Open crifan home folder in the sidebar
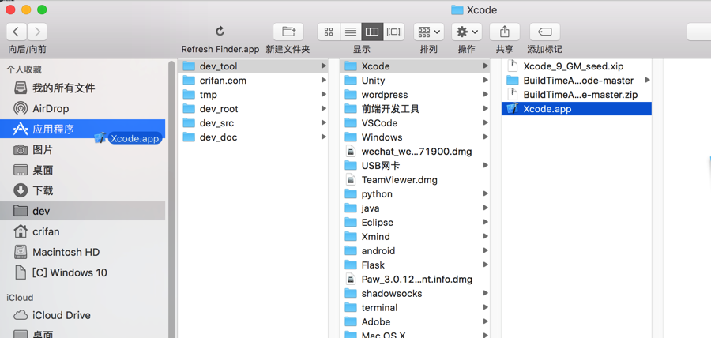The height and width of the screenshot is (338, 711). click(x=82, y=231)
